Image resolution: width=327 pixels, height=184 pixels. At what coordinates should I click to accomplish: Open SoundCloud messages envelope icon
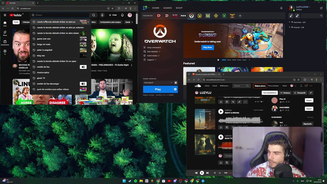(x=306, y=86)
